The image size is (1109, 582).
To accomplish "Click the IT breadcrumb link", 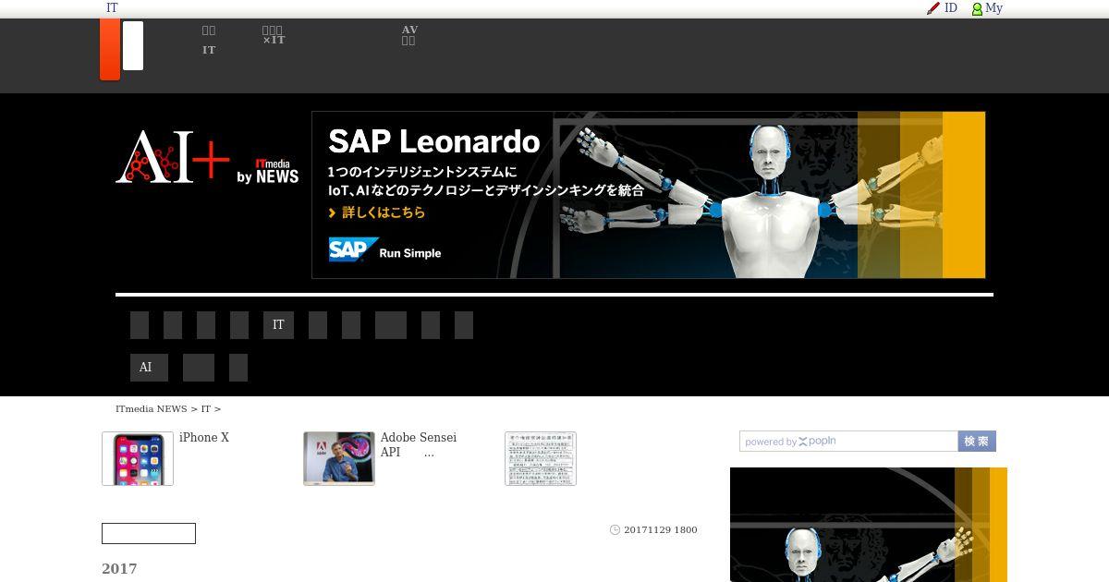I will (206, 408).
